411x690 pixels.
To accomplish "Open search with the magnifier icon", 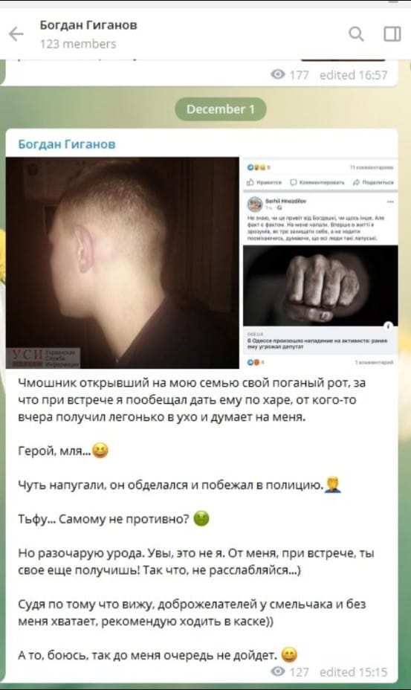I will [x=356, y=33].
